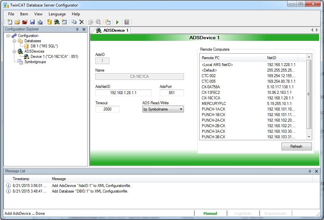Click the Copy toolbar icon
Image resolution: width=324 pixels, height=220 pixels.
[74, 22]
